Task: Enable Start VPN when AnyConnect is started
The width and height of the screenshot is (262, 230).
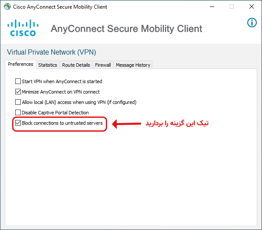Action: pos(18,81)
